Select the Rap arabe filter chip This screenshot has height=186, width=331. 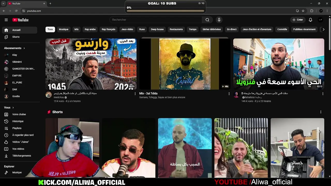[90, 29]
